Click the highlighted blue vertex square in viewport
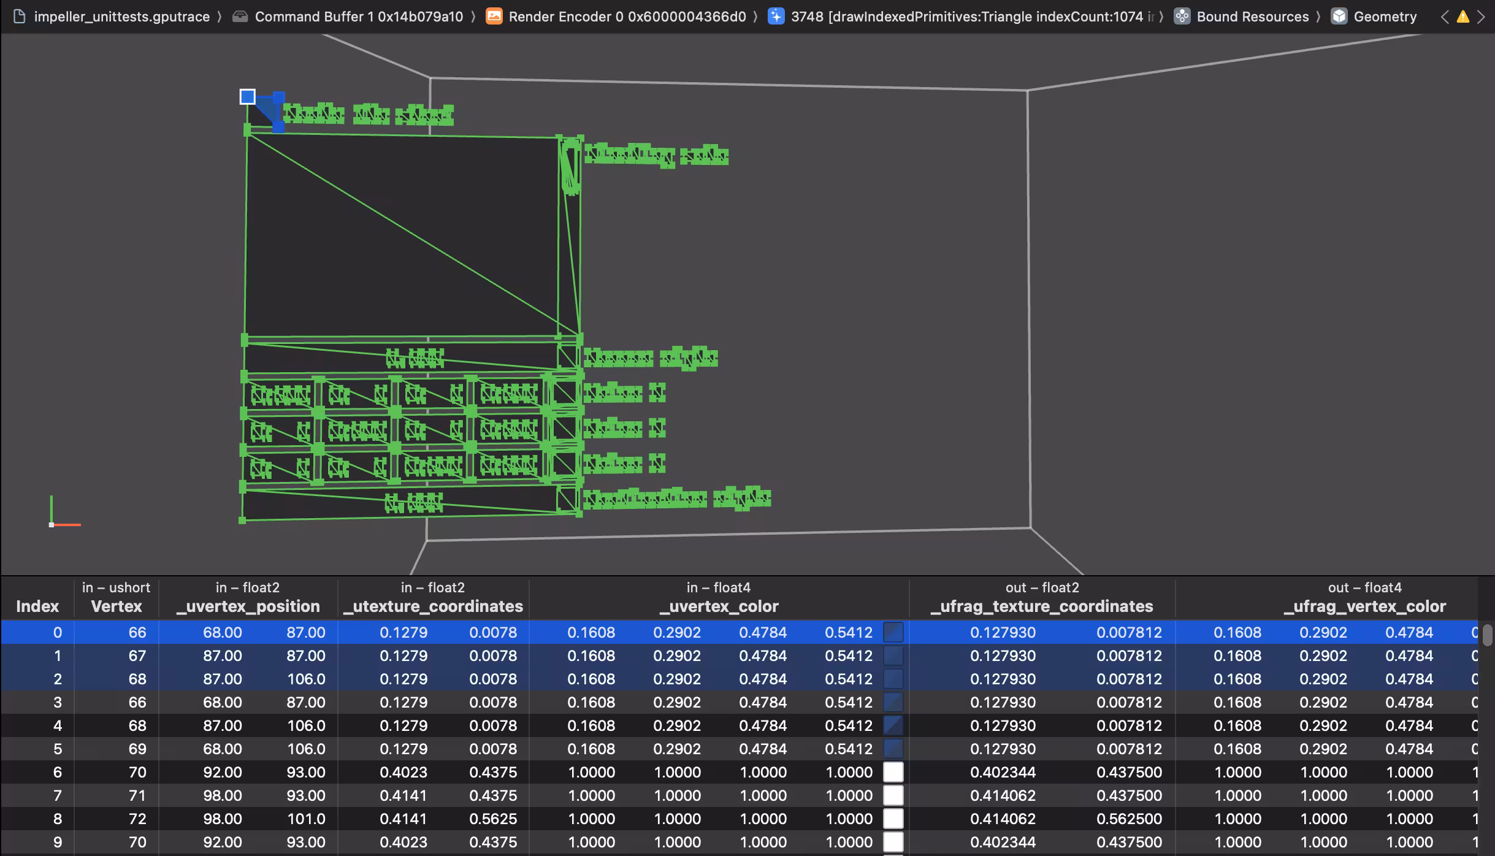The width and height of the screenshot is (1495, 856). click(x=247, y=97)
